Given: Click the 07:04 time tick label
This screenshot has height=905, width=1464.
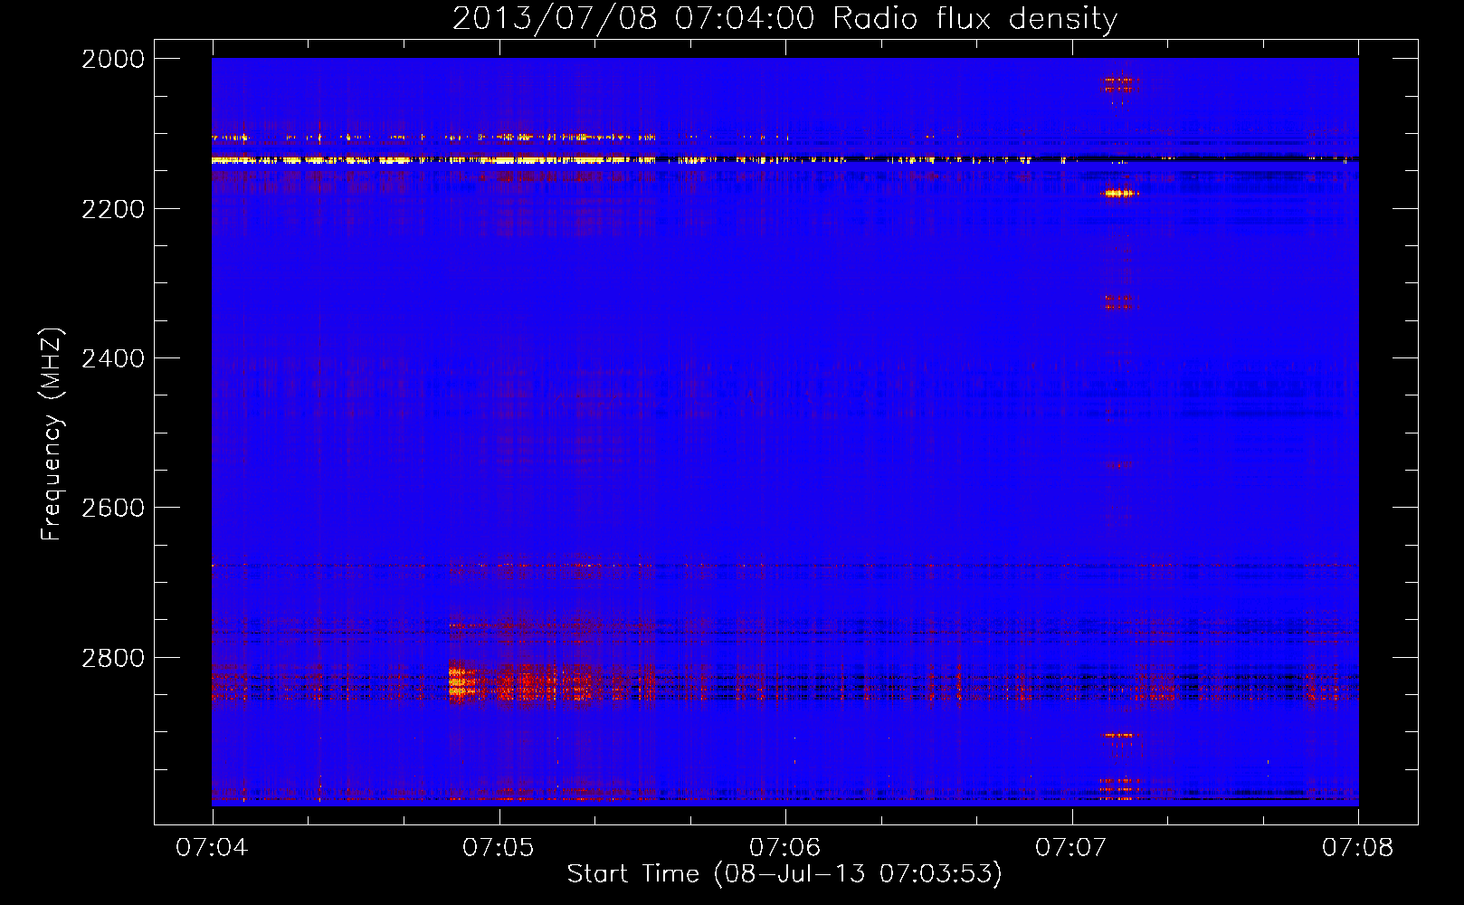Looking at the screenshot, I should pyautogui.click(x=212, y=848).
